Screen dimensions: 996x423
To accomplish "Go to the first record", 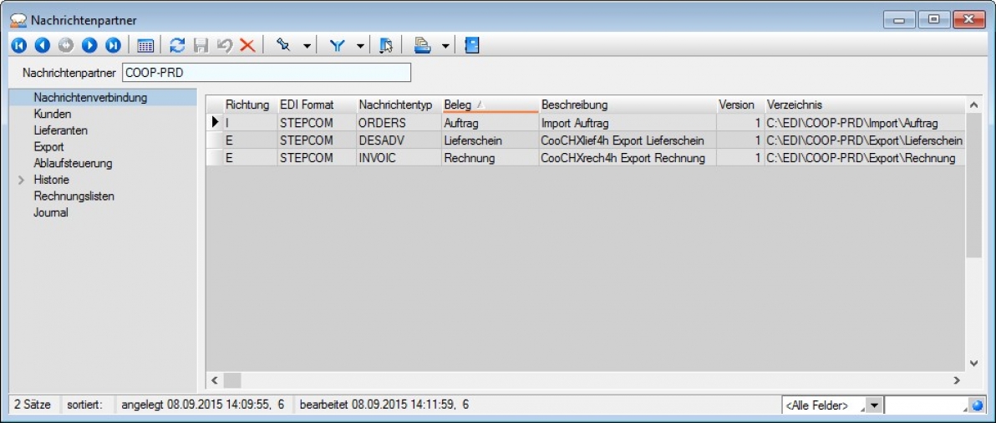I will [20, 46].
